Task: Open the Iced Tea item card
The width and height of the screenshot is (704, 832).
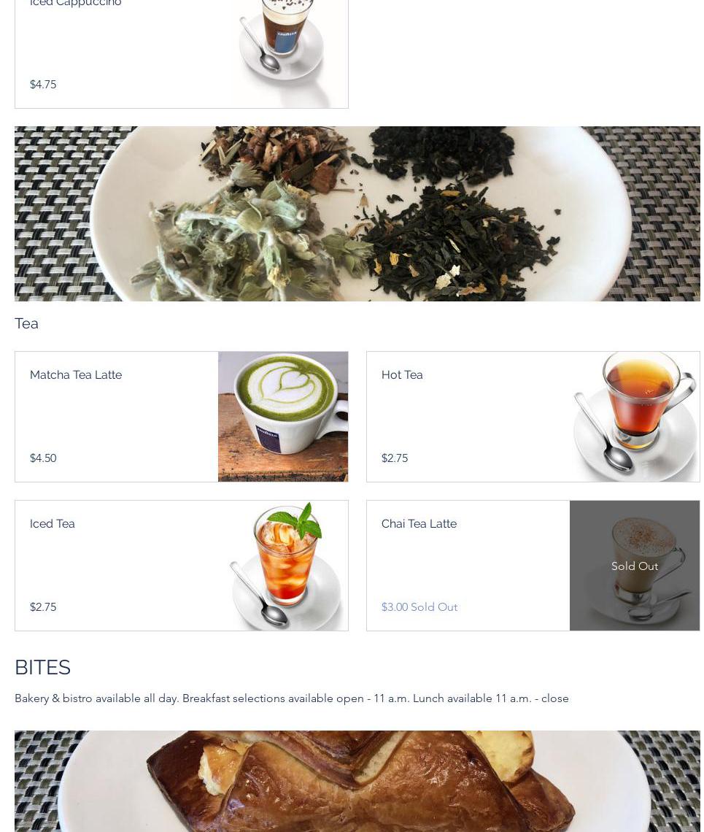Action: 182,566
